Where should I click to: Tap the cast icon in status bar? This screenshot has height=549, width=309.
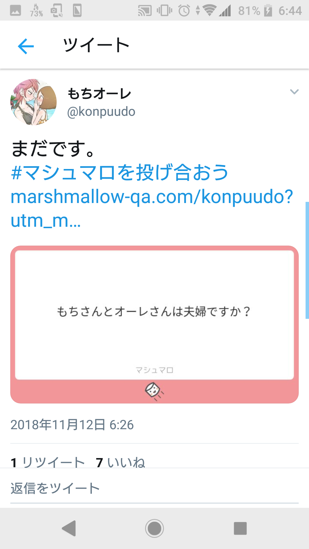(145, 11)
